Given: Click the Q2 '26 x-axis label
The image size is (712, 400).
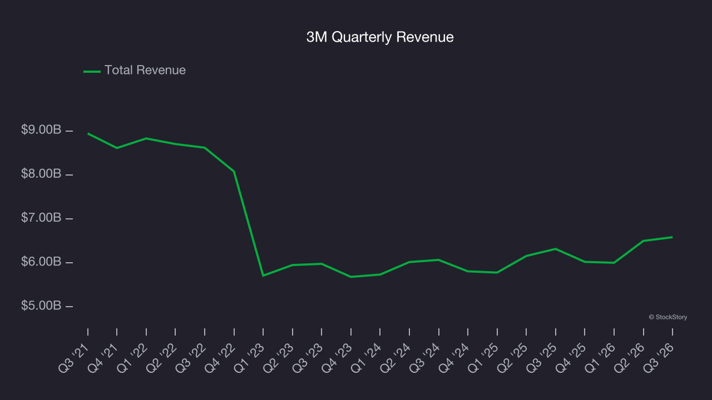Looking at the screenshot, I should 630,357.
